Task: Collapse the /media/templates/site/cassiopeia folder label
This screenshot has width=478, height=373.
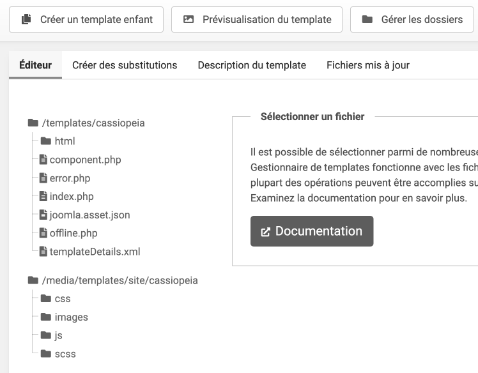Action: (120, 280)
